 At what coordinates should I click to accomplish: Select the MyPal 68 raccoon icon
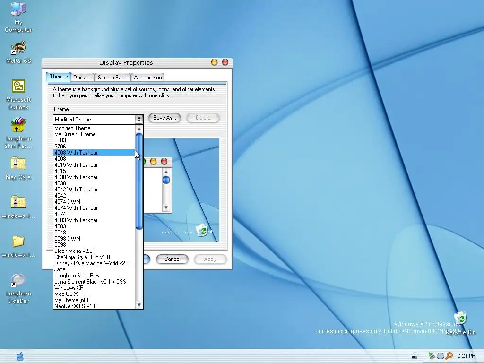pos(18,52)
